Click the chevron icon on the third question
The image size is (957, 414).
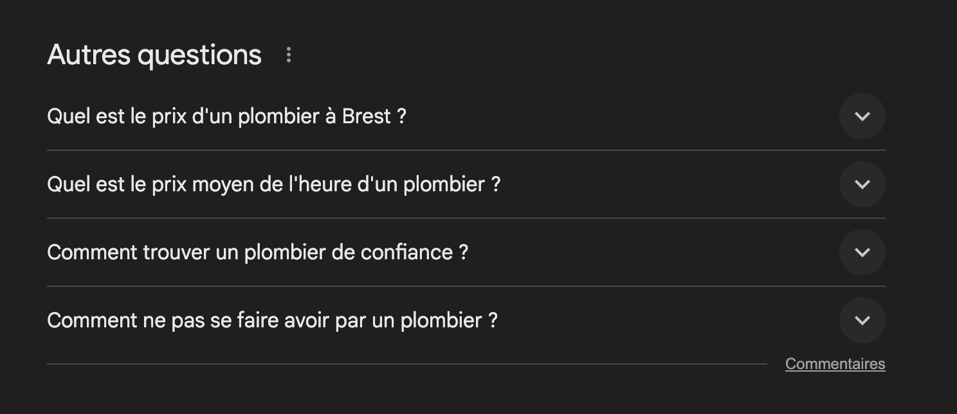[x=862, y=252]
